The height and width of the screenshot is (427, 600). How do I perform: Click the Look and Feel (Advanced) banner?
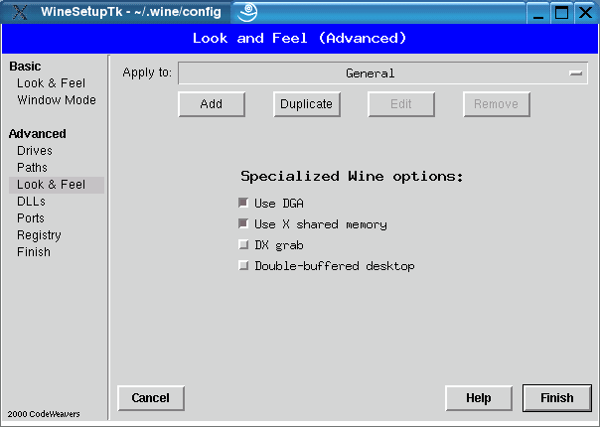pyautogui.click(x=300, y=39)
